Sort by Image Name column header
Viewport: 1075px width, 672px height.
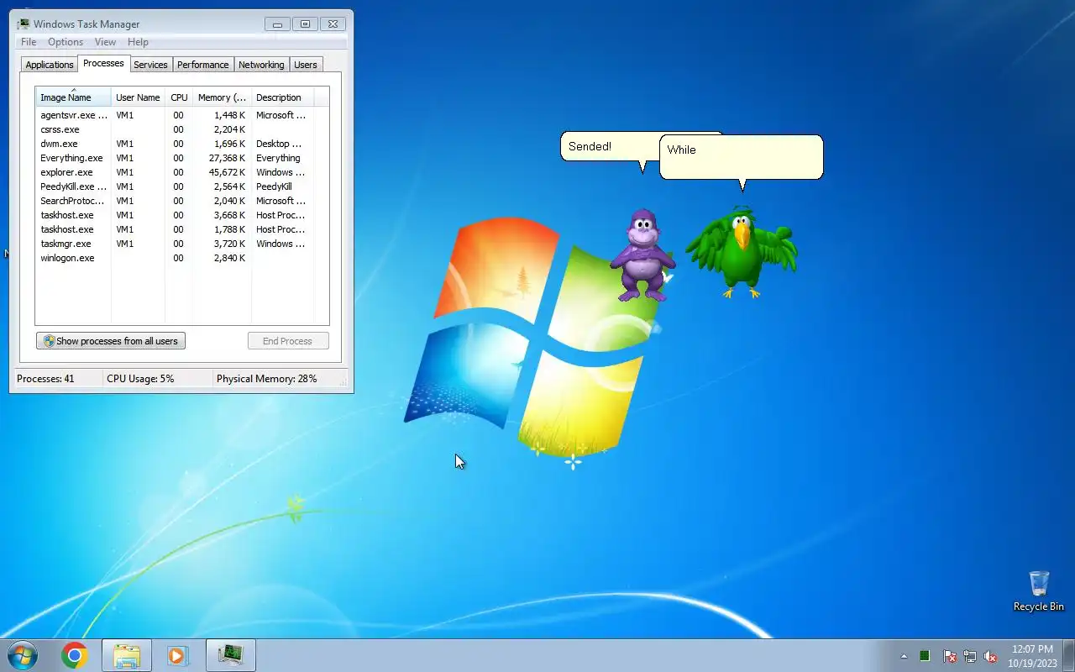(x=73, y=97)
